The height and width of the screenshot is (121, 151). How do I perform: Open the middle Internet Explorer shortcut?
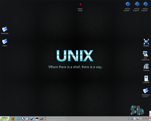pyautogui.click(x=137, y=4)
